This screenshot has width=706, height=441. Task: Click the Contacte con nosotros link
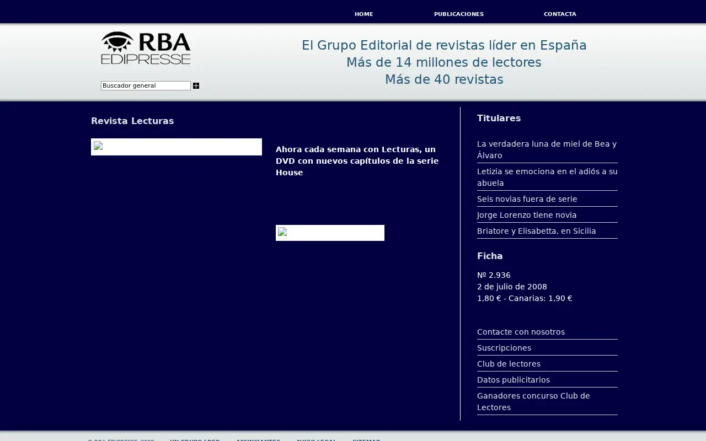tap(521, 332)
